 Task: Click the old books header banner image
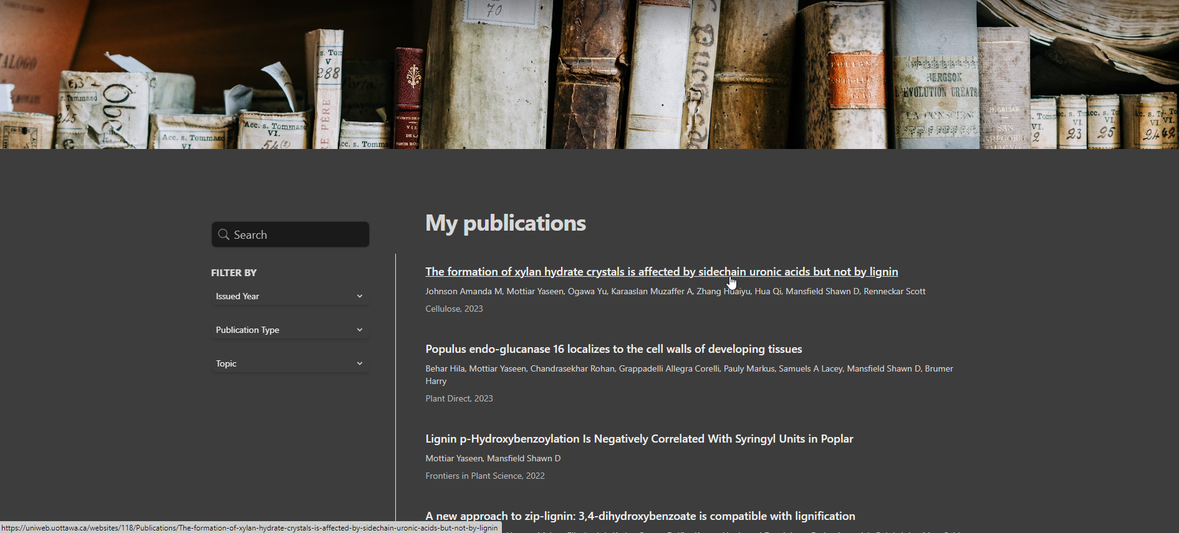(x=589, y=74)
